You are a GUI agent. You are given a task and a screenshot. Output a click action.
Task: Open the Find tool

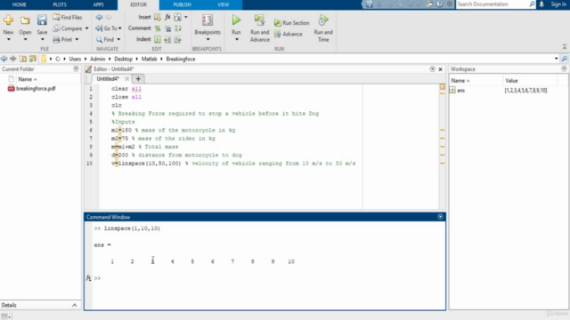[x=105, y=39]
